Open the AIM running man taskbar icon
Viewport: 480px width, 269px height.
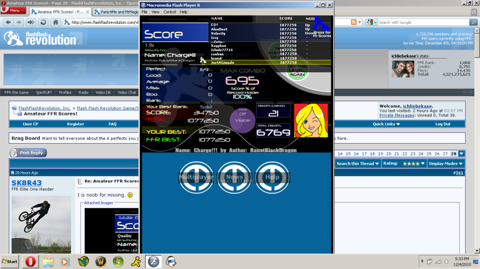(x=136, y=261)
